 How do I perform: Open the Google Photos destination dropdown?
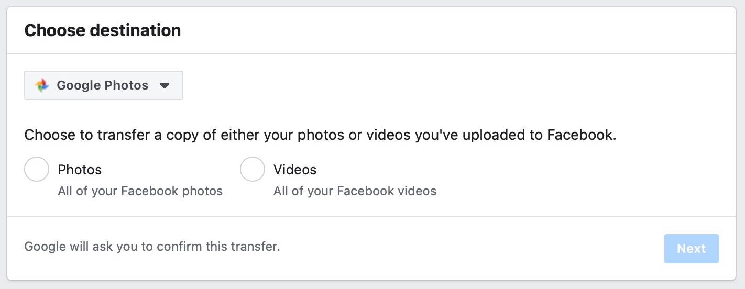[104, 85]
